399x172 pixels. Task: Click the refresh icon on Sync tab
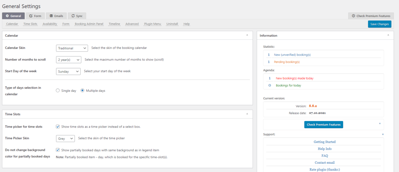(73, 16)
